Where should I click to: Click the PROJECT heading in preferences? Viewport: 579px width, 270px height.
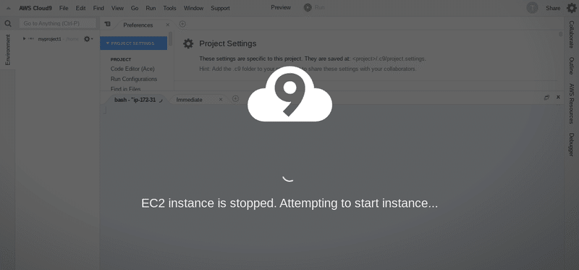coord(121,59)
